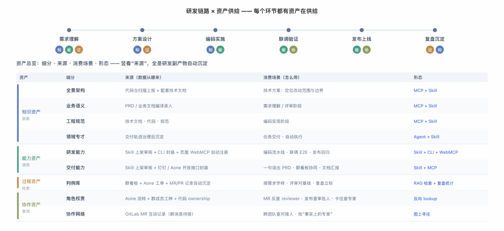Screen dimensions: 504x231
Task: Click the 细分 column header
Action: click(70, 77)
